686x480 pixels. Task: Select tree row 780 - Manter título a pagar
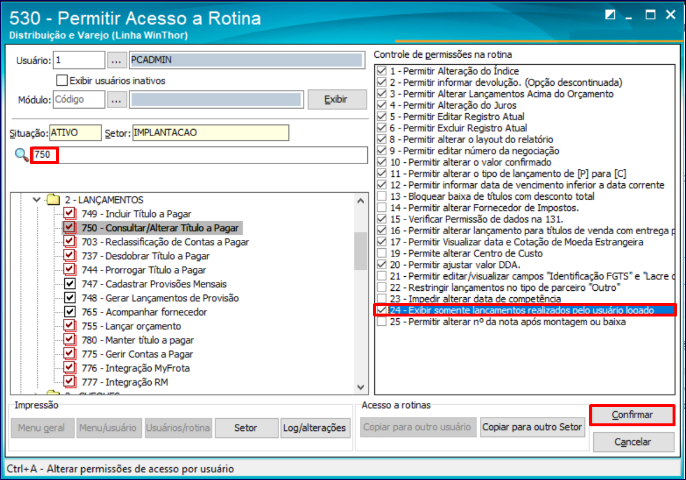(x=137, y=340)
